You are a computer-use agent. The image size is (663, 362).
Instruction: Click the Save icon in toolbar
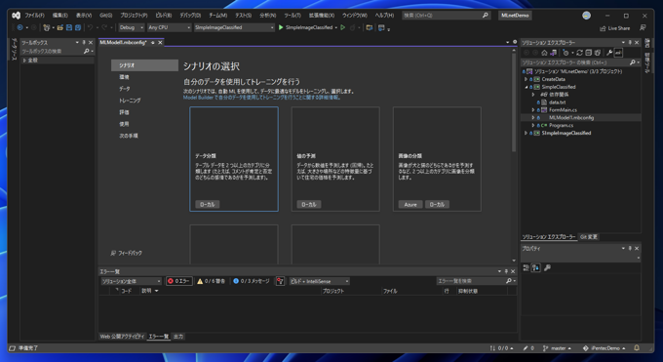[x=69, y=27]
